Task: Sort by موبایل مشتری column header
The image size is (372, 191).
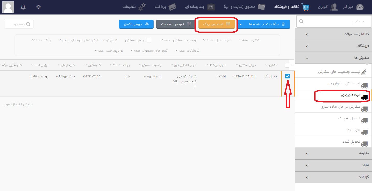Action: tap(246, 65)
